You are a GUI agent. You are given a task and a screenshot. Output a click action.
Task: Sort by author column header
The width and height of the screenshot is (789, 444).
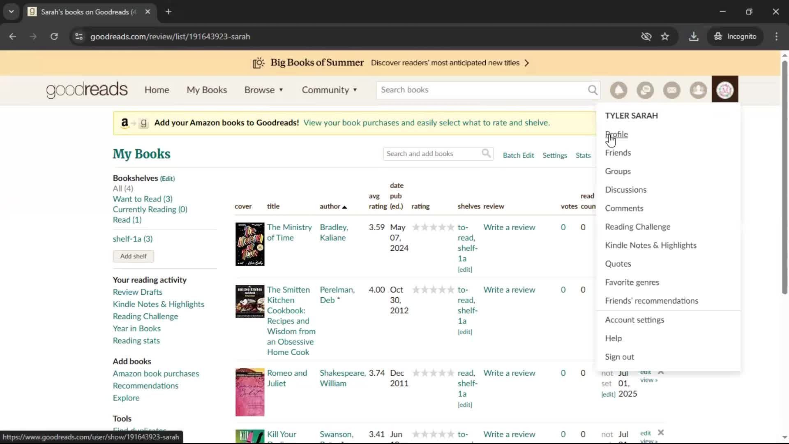(x=333, y=206)
